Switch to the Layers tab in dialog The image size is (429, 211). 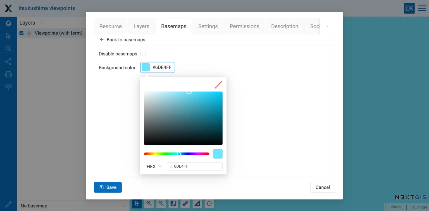(141, 26)
